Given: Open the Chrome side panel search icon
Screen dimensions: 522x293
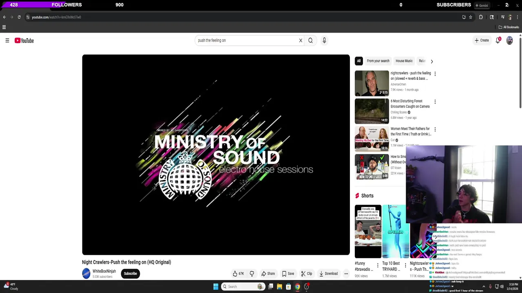Looking at the screenshot, I should coord(492,17).
